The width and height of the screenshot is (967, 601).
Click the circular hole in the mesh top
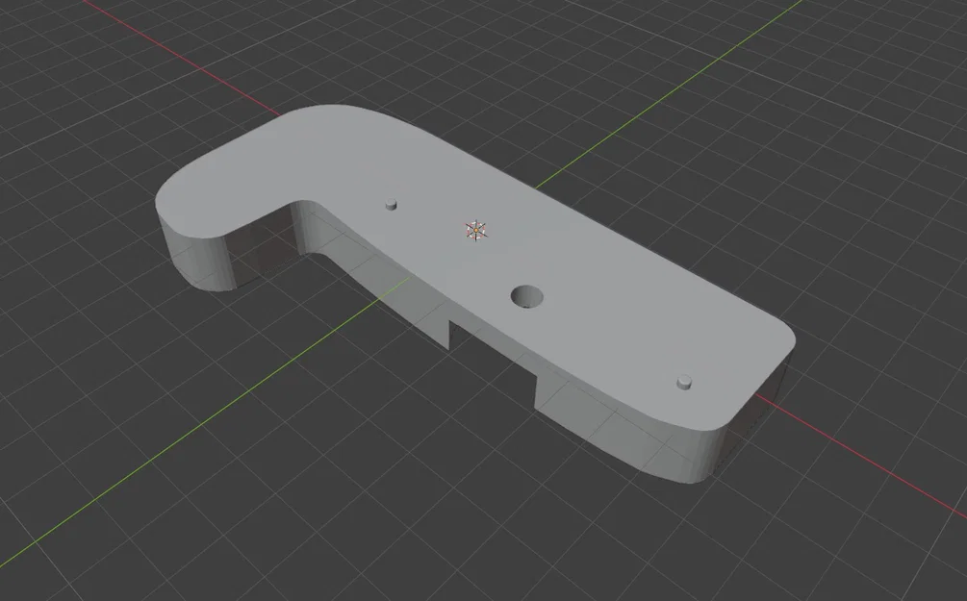point(527,296)
